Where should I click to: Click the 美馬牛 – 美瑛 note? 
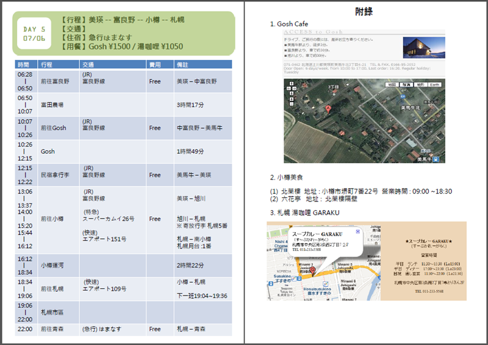194,175
